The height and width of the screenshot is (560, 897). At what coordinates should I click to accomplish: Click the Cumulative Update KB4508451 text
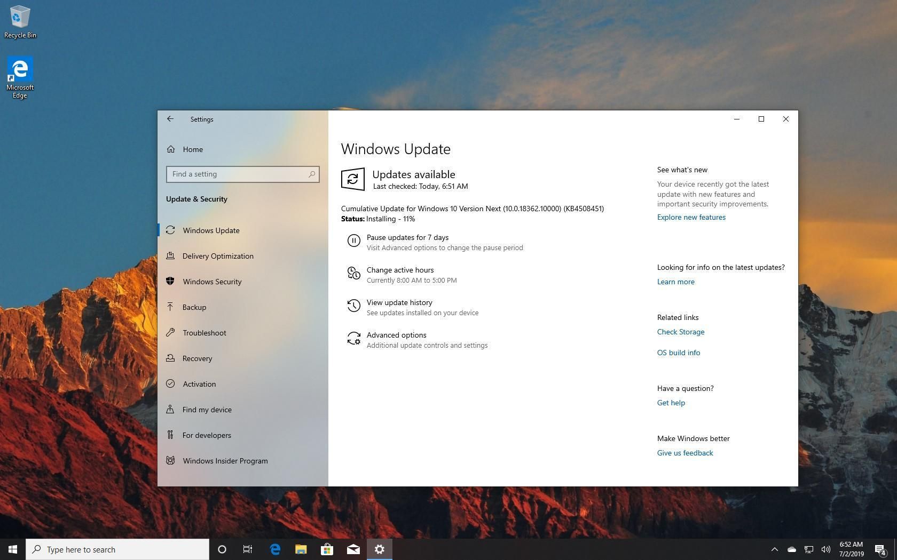coord(473,209)
